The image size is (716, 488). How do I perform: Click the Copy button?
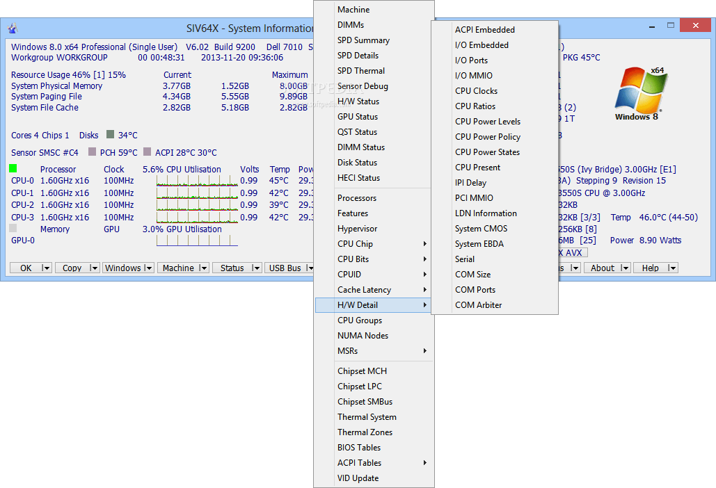pos(72,268)
